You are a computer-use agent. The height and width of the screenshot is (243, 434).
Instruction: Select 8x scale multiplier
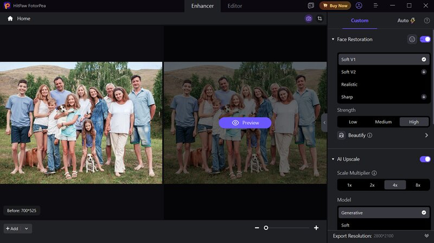[x=418, y=185]
